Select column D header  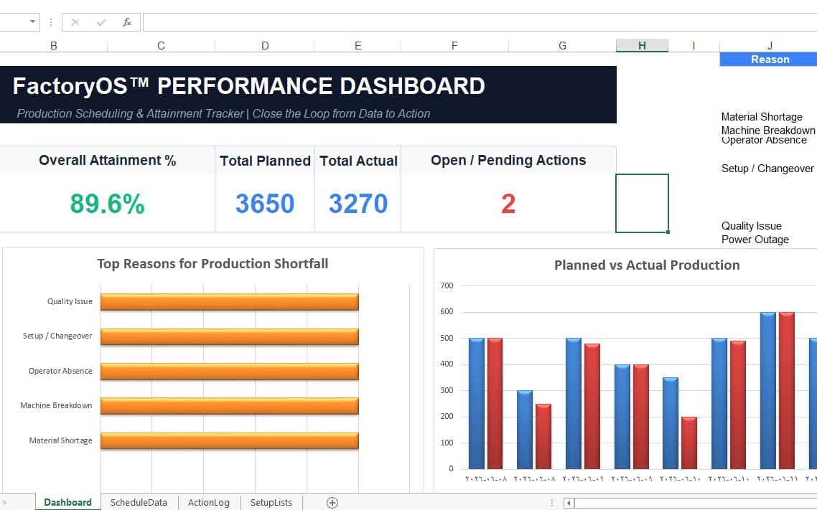click(x=265, y=46)
